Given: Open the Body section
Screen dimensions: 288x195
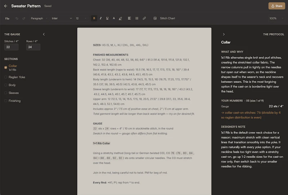Looking at the screenshot, I should point(12,85).
